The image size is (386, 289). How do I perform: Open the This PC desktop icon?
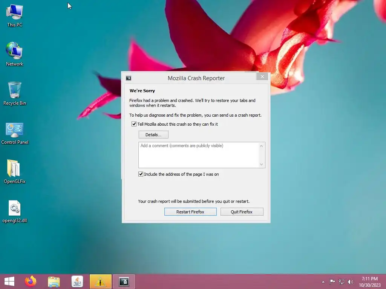[15, 16]
